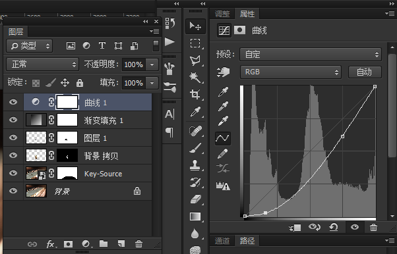The image size is (397, 254).
Task: Open the Actions panel play icon
Action: click(x=170, y=41)
